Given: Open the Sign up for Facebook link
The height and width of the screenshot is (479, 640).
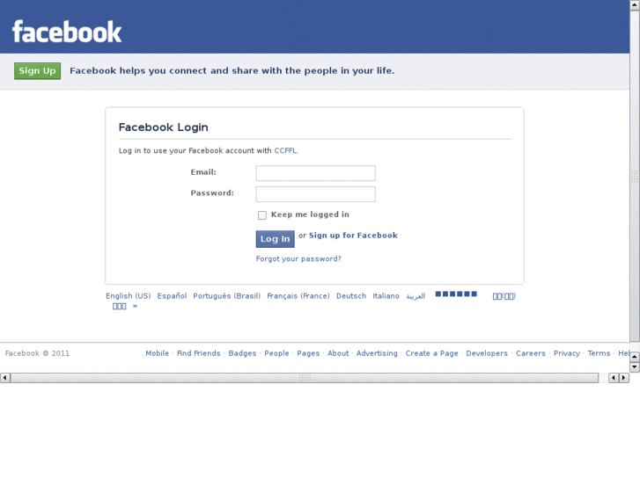Looking at the screenshot, I should (353, 236).
